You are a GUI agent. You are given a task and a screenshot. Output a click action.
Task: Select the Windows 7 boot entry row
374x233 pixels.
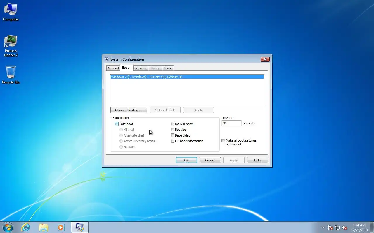[187, 77]
